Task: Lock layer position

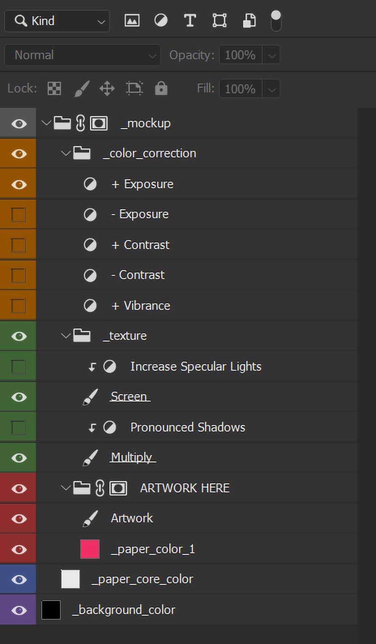Action: (x=107, y=88)
